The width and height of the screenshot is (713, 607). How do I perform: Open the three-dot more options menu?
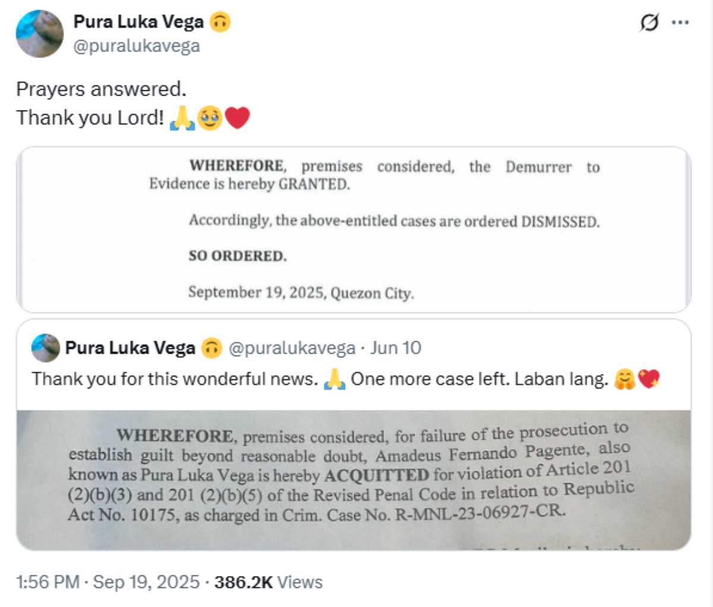[x=680, y=23]
